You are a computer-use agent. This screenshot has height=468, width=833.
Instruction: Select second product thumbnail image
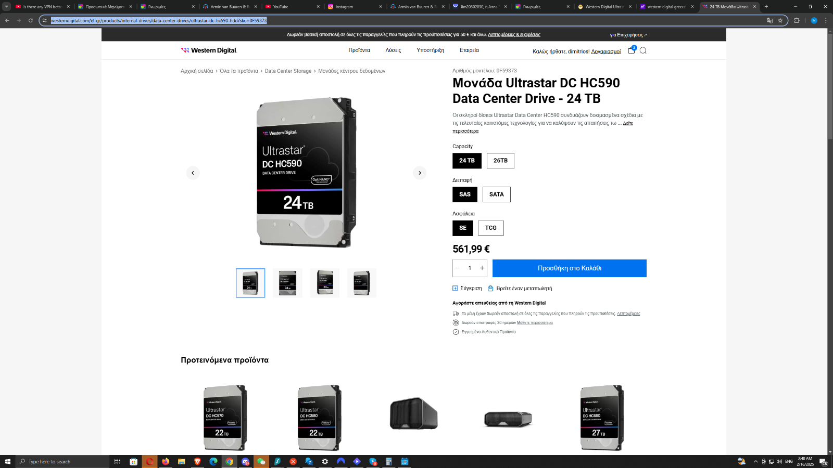point(287,283)
